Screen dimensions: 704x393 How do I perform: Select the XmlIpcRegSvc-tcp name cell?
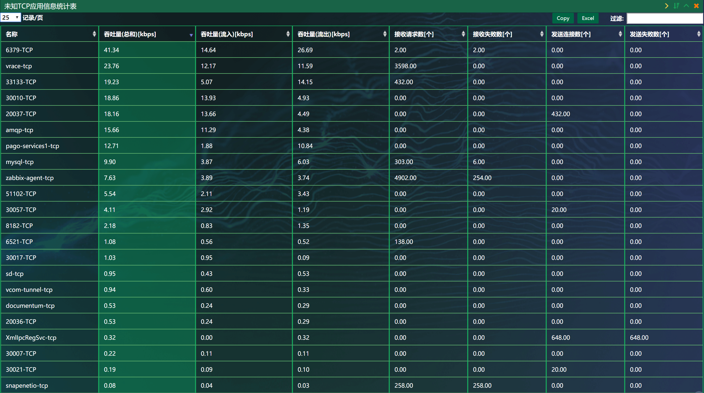tap(49, 337)
